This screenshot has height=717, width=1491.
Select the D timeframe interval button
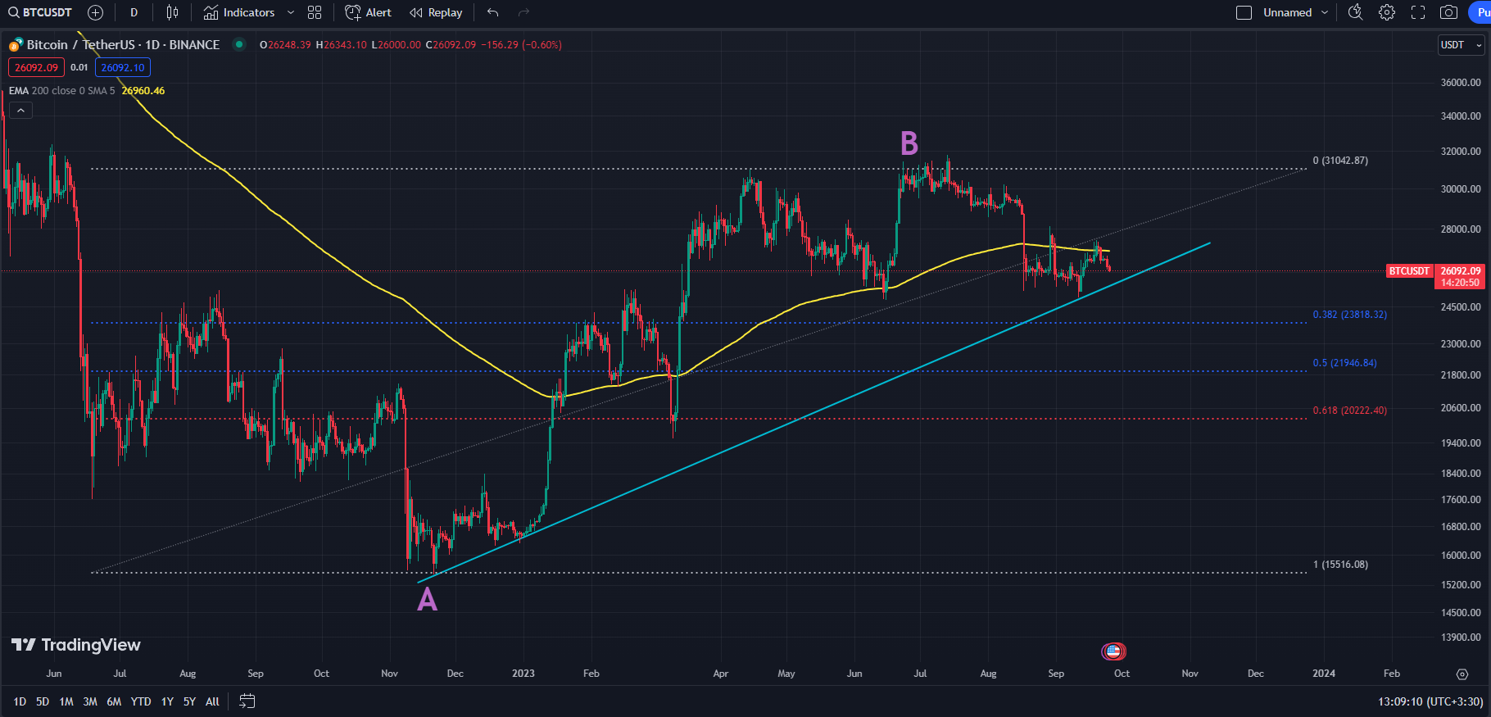coord(134,12)
